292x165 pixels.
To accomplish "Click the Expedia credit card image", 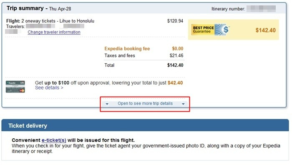I will [15, 87].
